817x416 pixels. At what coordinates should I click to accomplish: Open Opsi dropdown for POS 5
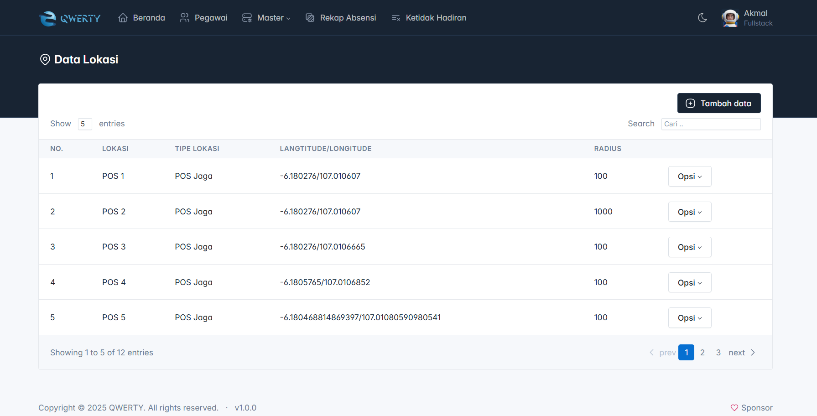(690, 318)
